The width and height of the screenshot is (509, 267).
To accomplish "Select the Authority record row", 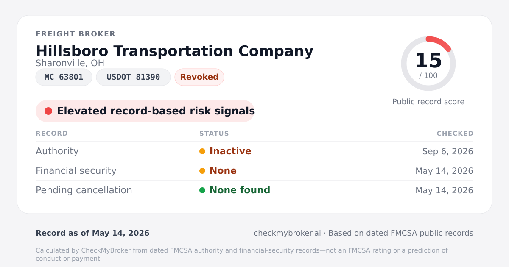I will coord(255,151).
